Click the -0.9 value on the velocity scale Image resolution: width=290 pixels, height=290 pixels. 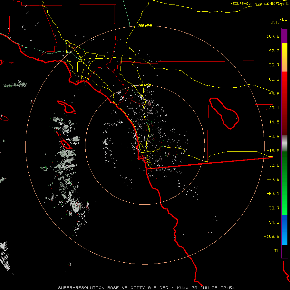[274, 137]
